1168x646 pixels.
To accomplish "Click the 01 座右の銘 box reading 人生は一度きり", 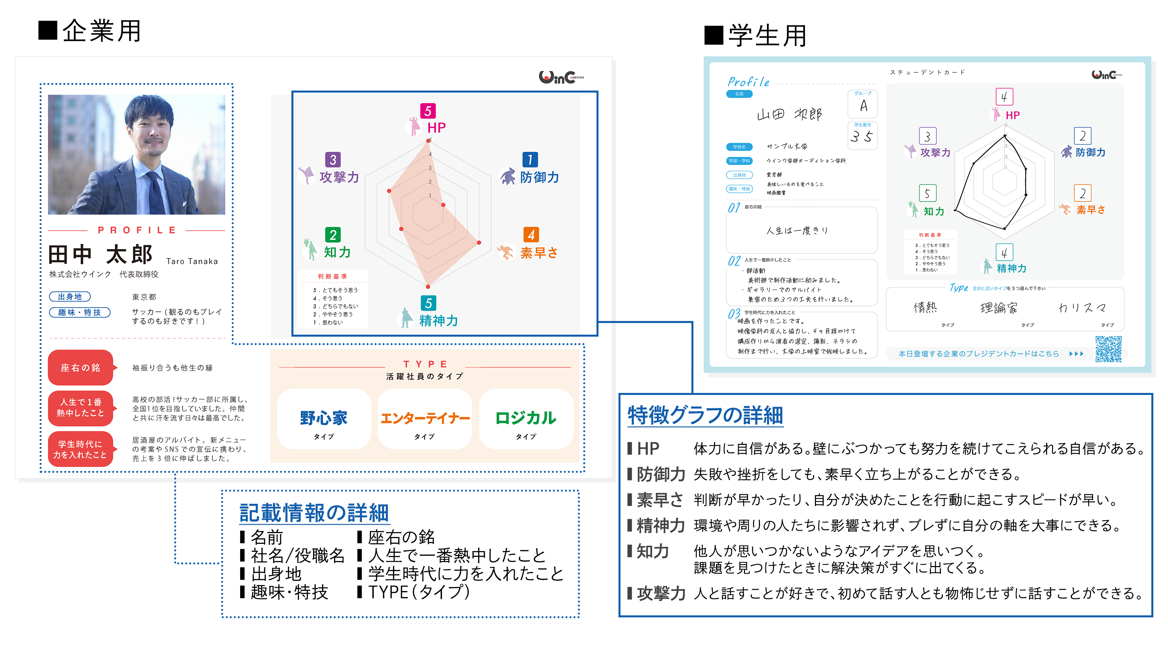I will pos(802,230).
